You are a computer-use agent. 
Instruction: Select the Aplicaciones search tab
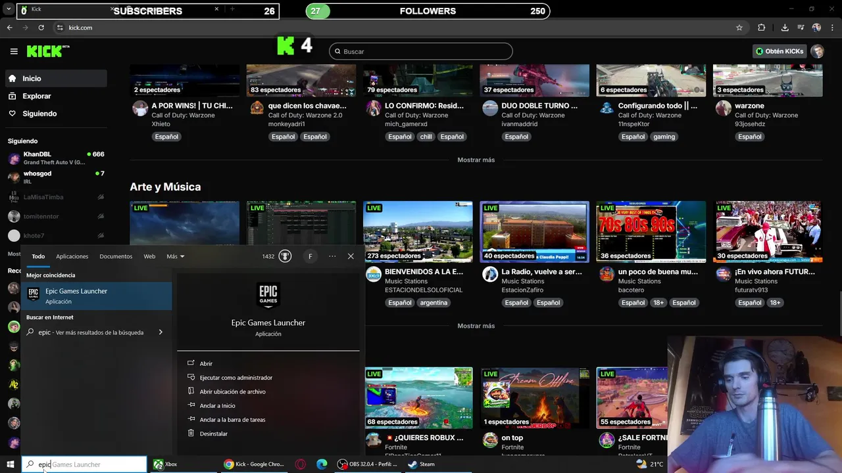[72, 256]
